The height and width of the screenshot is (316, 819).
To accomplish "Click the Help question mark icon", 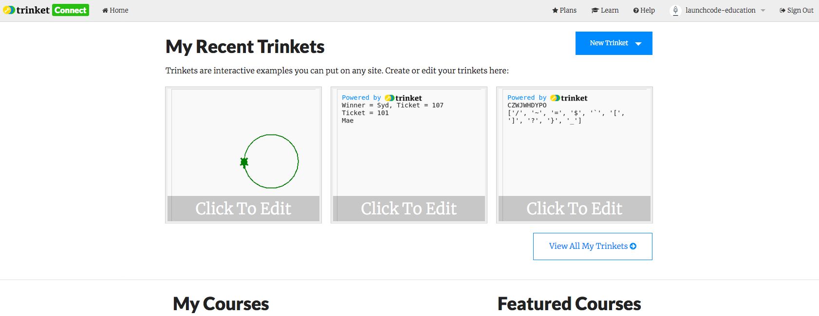I will (636, 10).
